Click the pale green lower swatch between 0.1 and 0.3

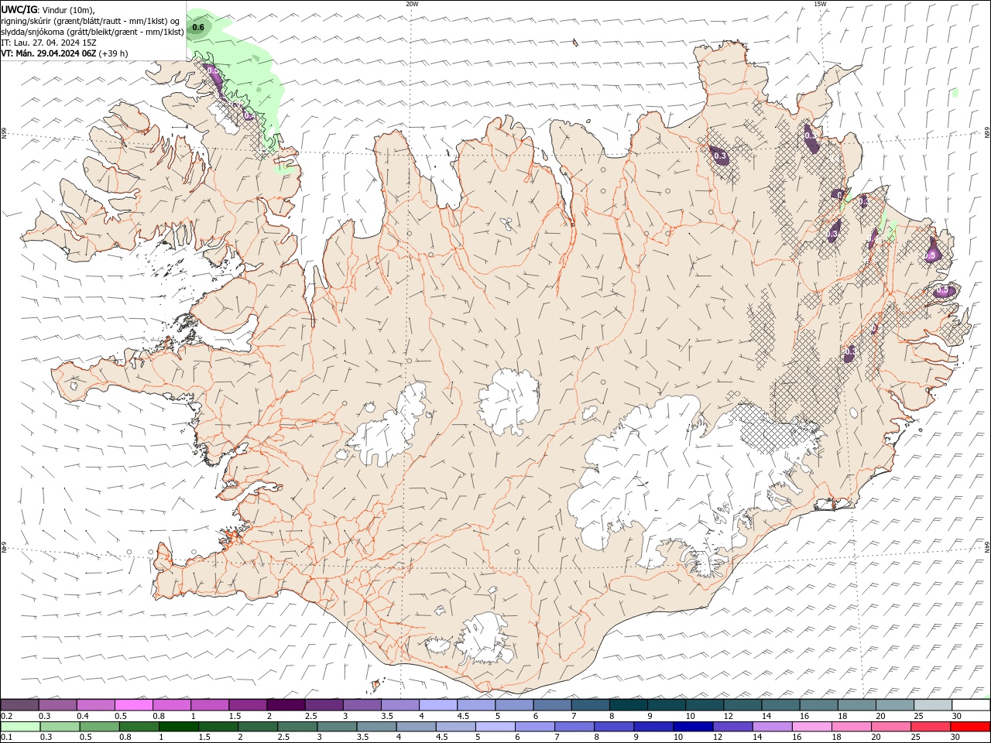click(x=20, y=727)
